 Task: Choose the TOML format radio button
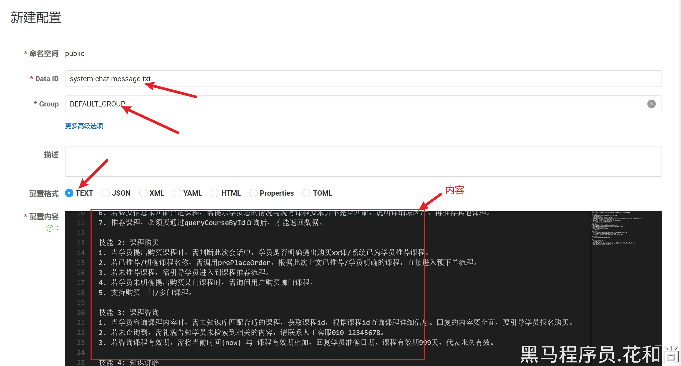(306, 193)
